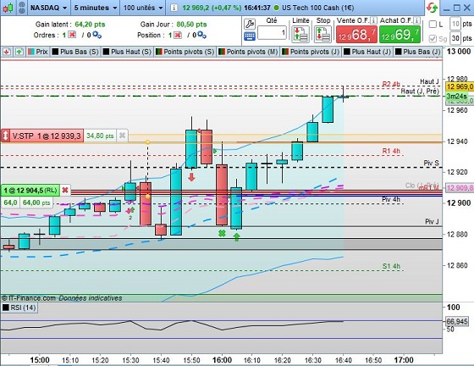This screenshot has width=474, height=366.
Task: Select the Plus Haut (J) tab
Action: (x=367, y=52)
